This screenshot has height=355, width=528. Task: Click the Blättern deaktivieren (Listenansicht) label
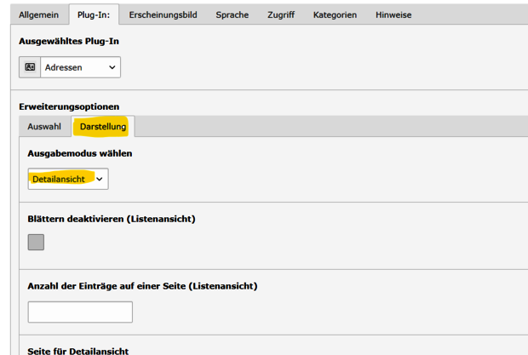click(112, 219)
